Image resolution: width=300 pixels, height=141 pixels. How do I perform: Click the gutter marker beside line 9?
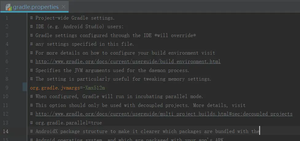pos(25,87)
